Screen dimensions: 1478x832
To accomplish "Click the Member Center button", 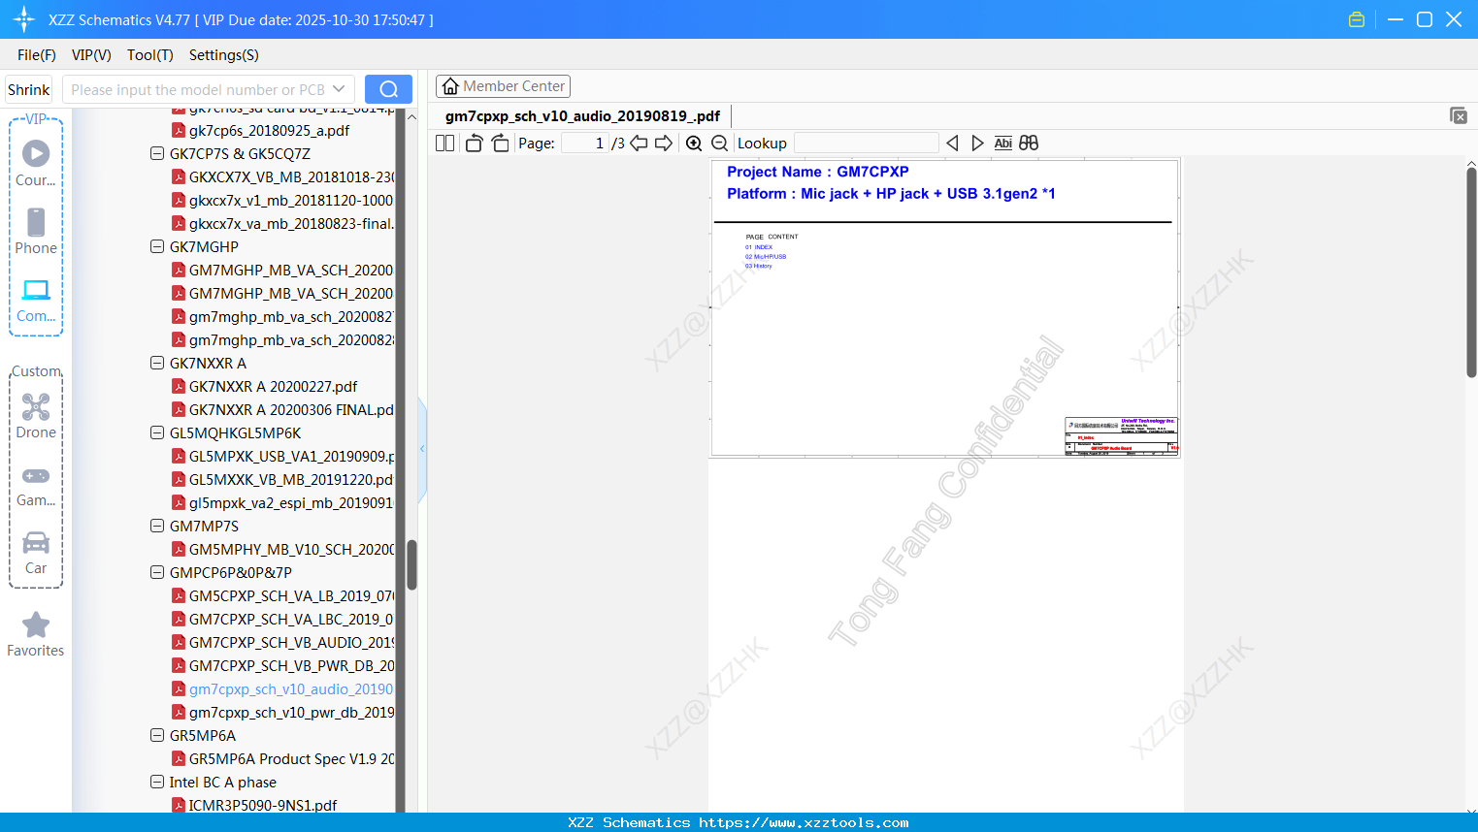I will click(x=503, y=86).
